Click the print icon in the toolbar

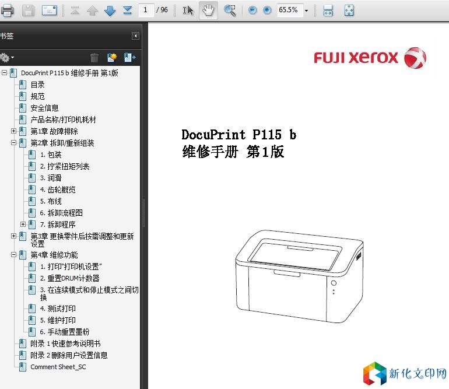7,10
